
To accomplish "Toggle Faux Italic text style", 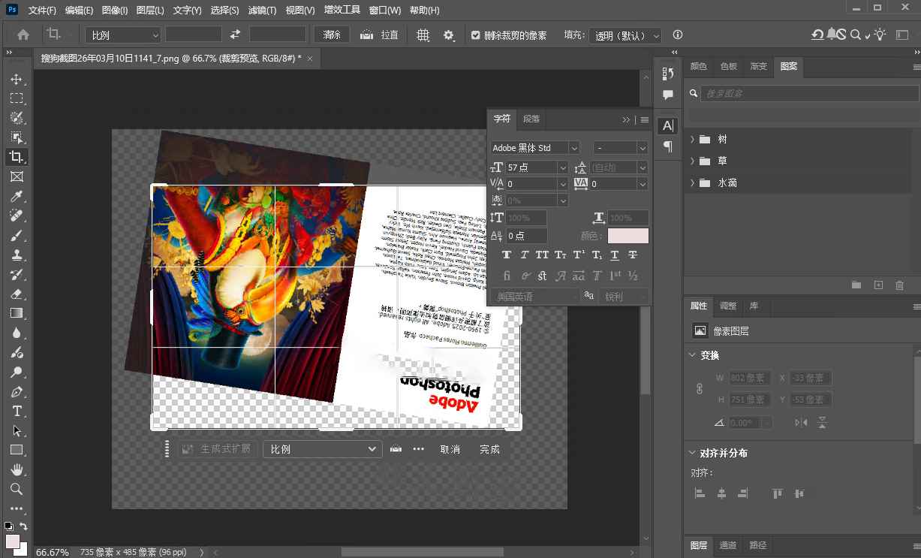I will (x=525, y=255).
